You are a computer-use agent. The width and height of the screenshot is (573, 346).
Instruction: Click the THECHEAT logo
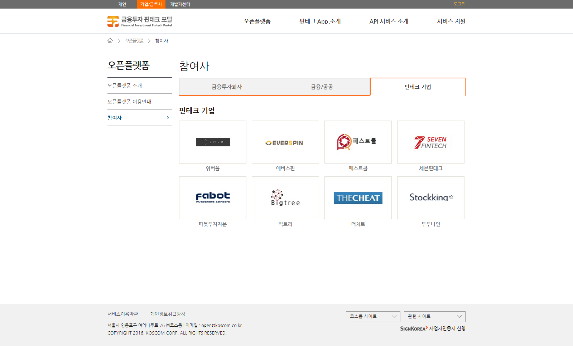tap(358, 198)
